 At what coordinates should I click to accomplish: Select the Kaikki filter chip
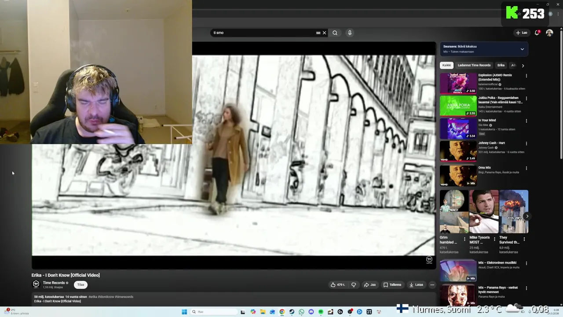click(x=446, y=65)
